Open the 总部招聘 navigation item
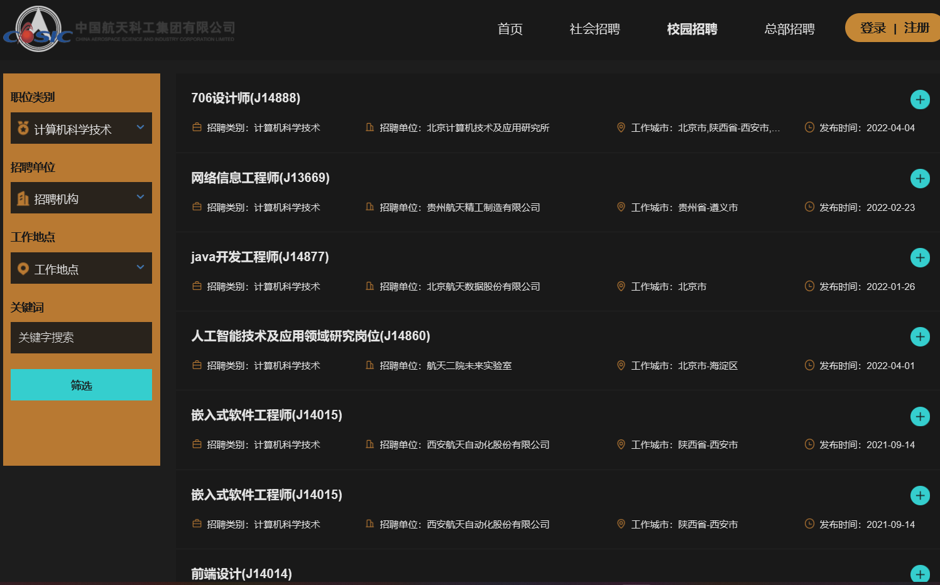 [x=789, y=29]
